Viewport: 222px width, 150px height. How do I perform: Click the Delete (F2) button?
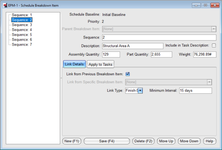144,141
